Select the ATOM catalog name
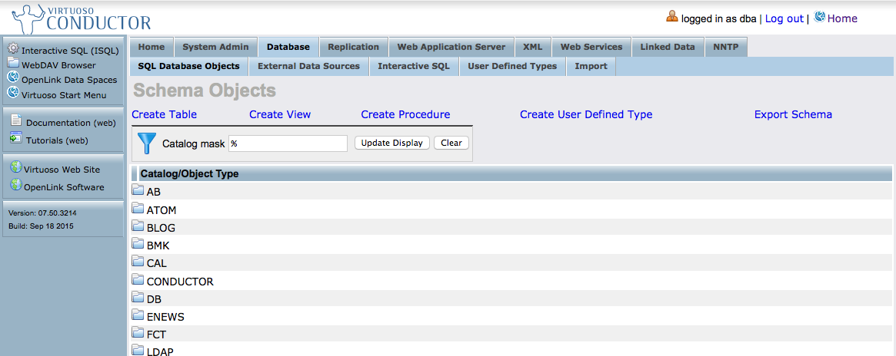 (162, 210)
